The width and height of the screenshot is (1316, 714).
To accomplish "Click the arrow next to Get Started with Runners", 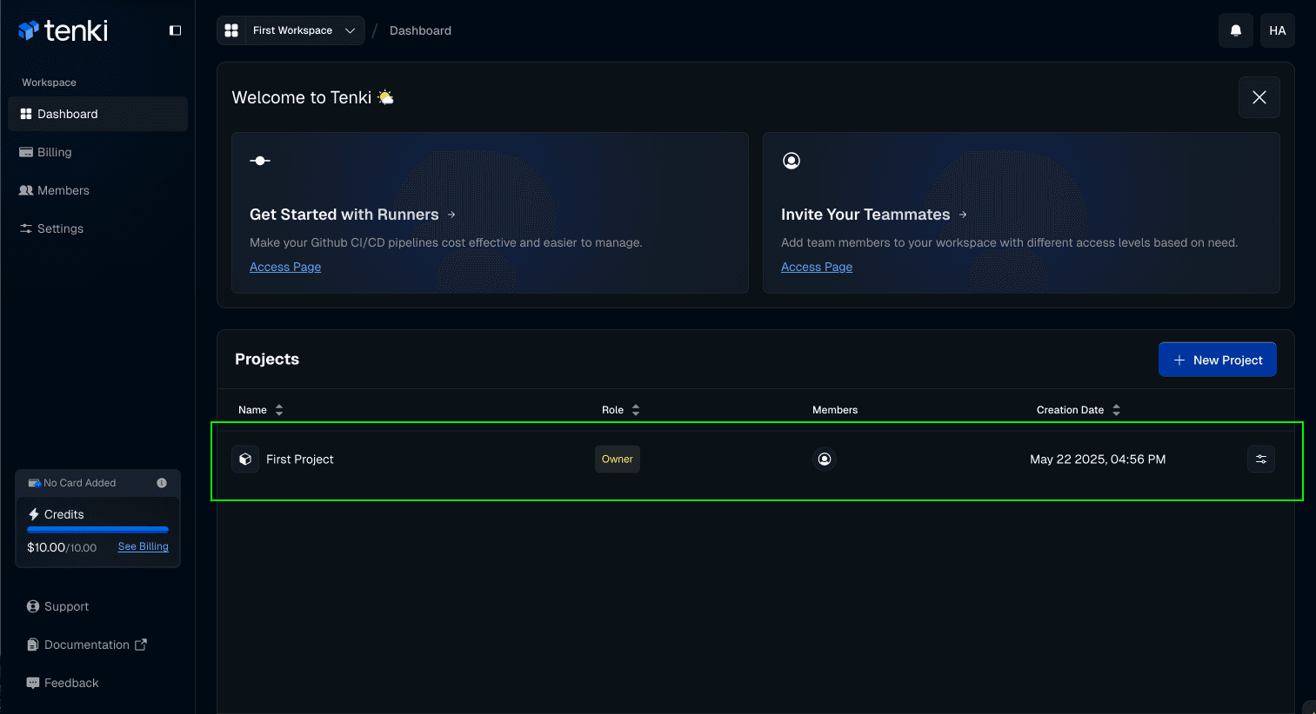I will [x=451, y=215].
